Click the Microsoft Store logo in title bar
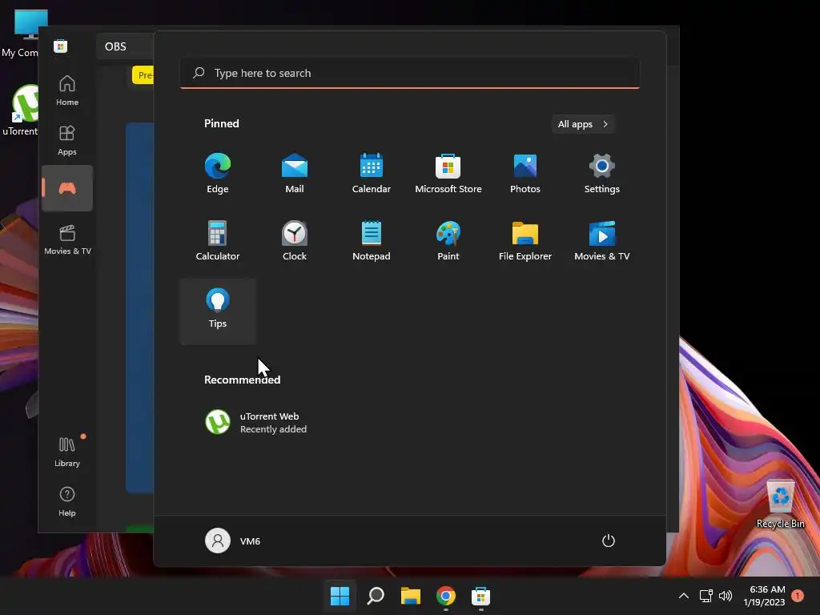This screenshot has width=820, height=615. (x=60, y=46)
